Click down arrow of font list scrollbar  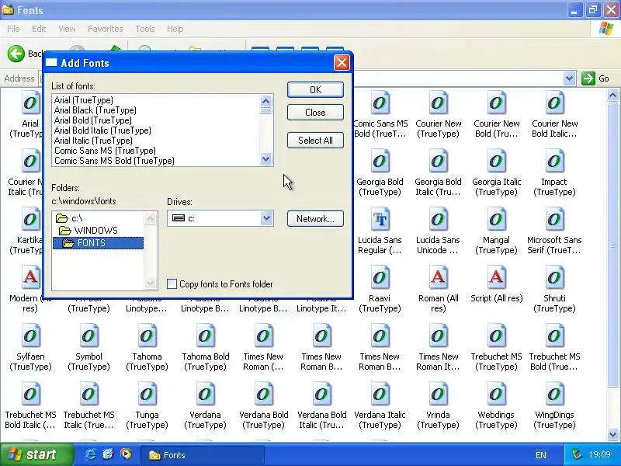point(265,159)
